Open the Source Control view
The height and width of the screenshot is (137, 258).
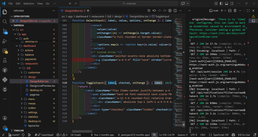[5, 31]
